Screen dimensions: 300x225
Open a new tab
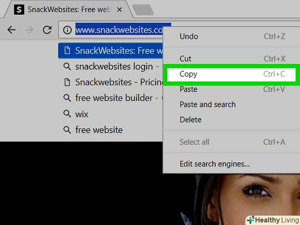[143, 10]
